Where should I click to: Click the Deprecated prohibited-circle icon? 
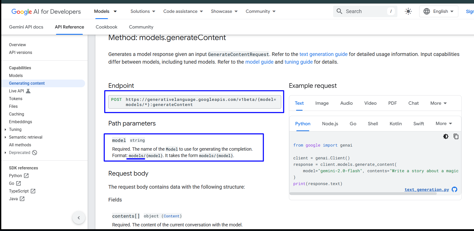pyautogui.click(x=35, y=152)
